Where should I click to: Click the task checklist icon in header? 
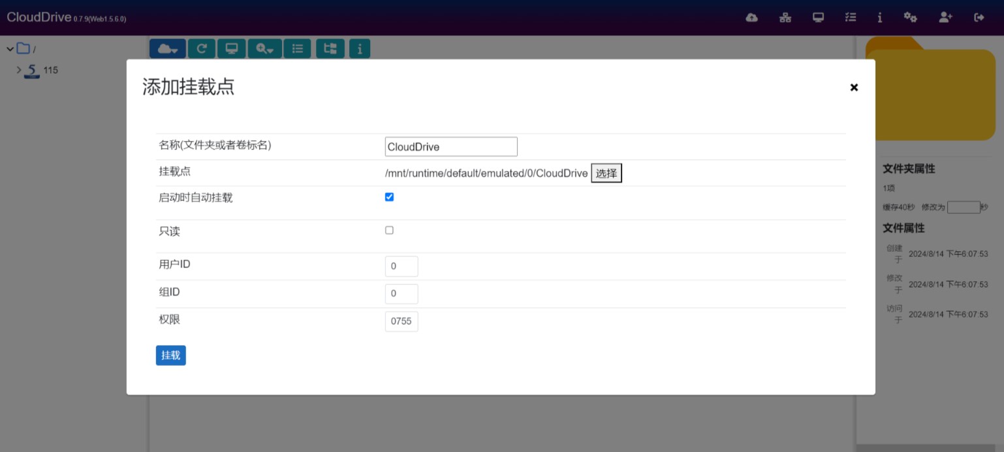point(850,18)
